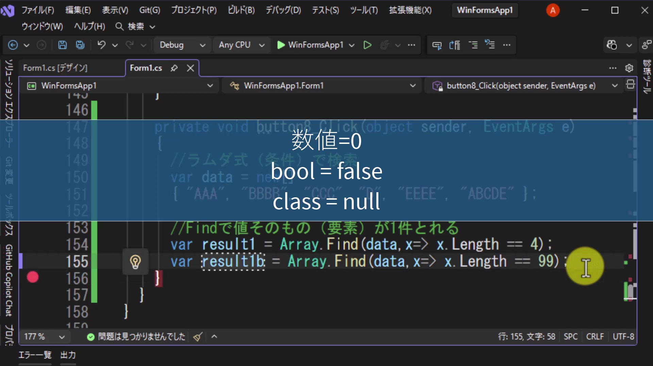This screenshot has width=653, height=366.
Task: Click the 問題は見つかりませんでした status indicator
Action: click(136, 337)
